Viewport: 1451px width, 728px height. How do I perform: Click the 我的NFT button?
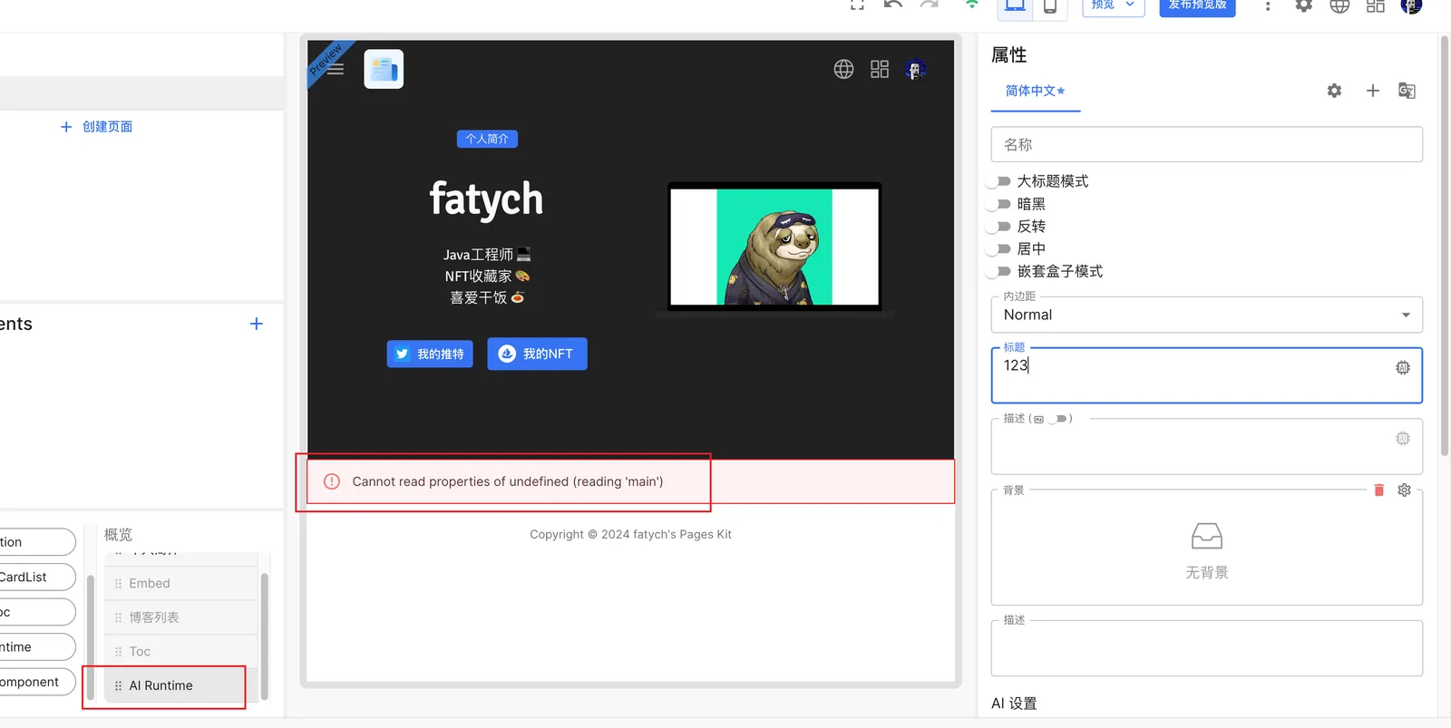pyautogui.click(x=537, y=354)
